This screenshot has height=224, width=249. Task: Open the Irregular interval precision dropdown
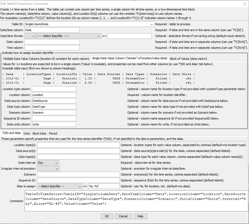pos(48,169)
